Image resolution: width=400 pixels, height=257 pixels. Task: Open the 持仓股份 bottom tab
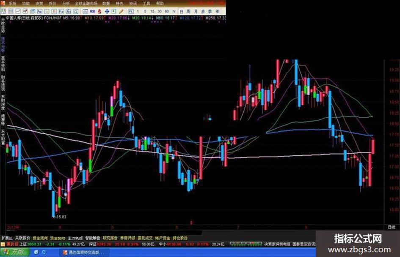click(180, 238)
